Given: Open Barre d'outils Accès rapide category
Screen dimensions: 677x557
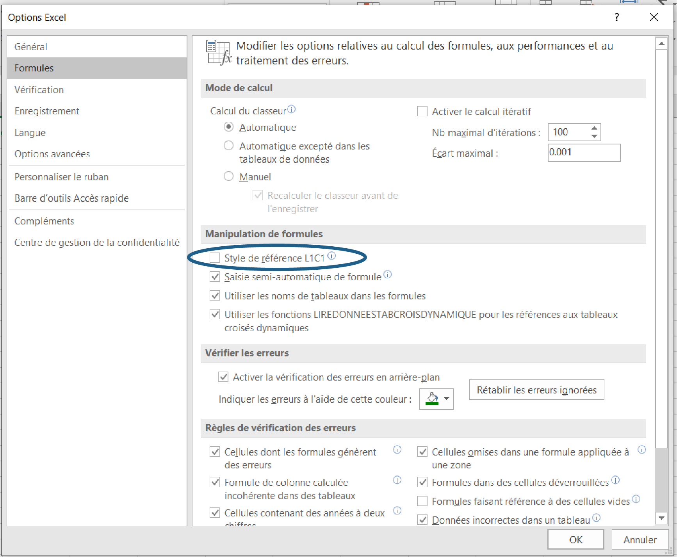Looking at the screenshot, I should 97,198.
